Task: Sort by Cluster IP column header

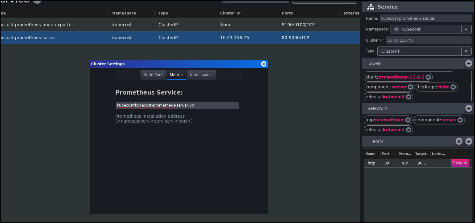Action: click(x=230, y=13)
